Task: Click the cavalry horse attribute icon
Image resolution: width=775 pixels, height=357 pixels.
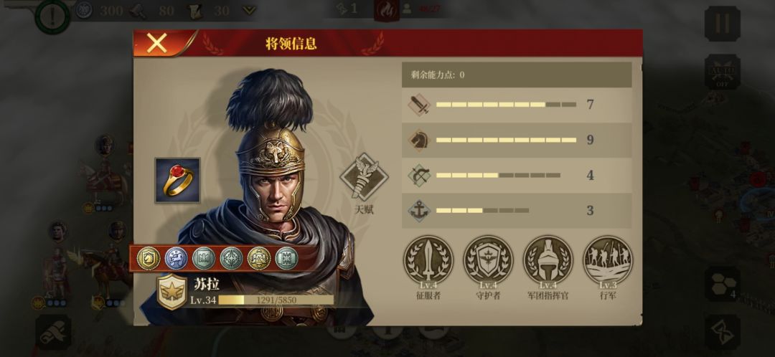Action: (419, 141)
